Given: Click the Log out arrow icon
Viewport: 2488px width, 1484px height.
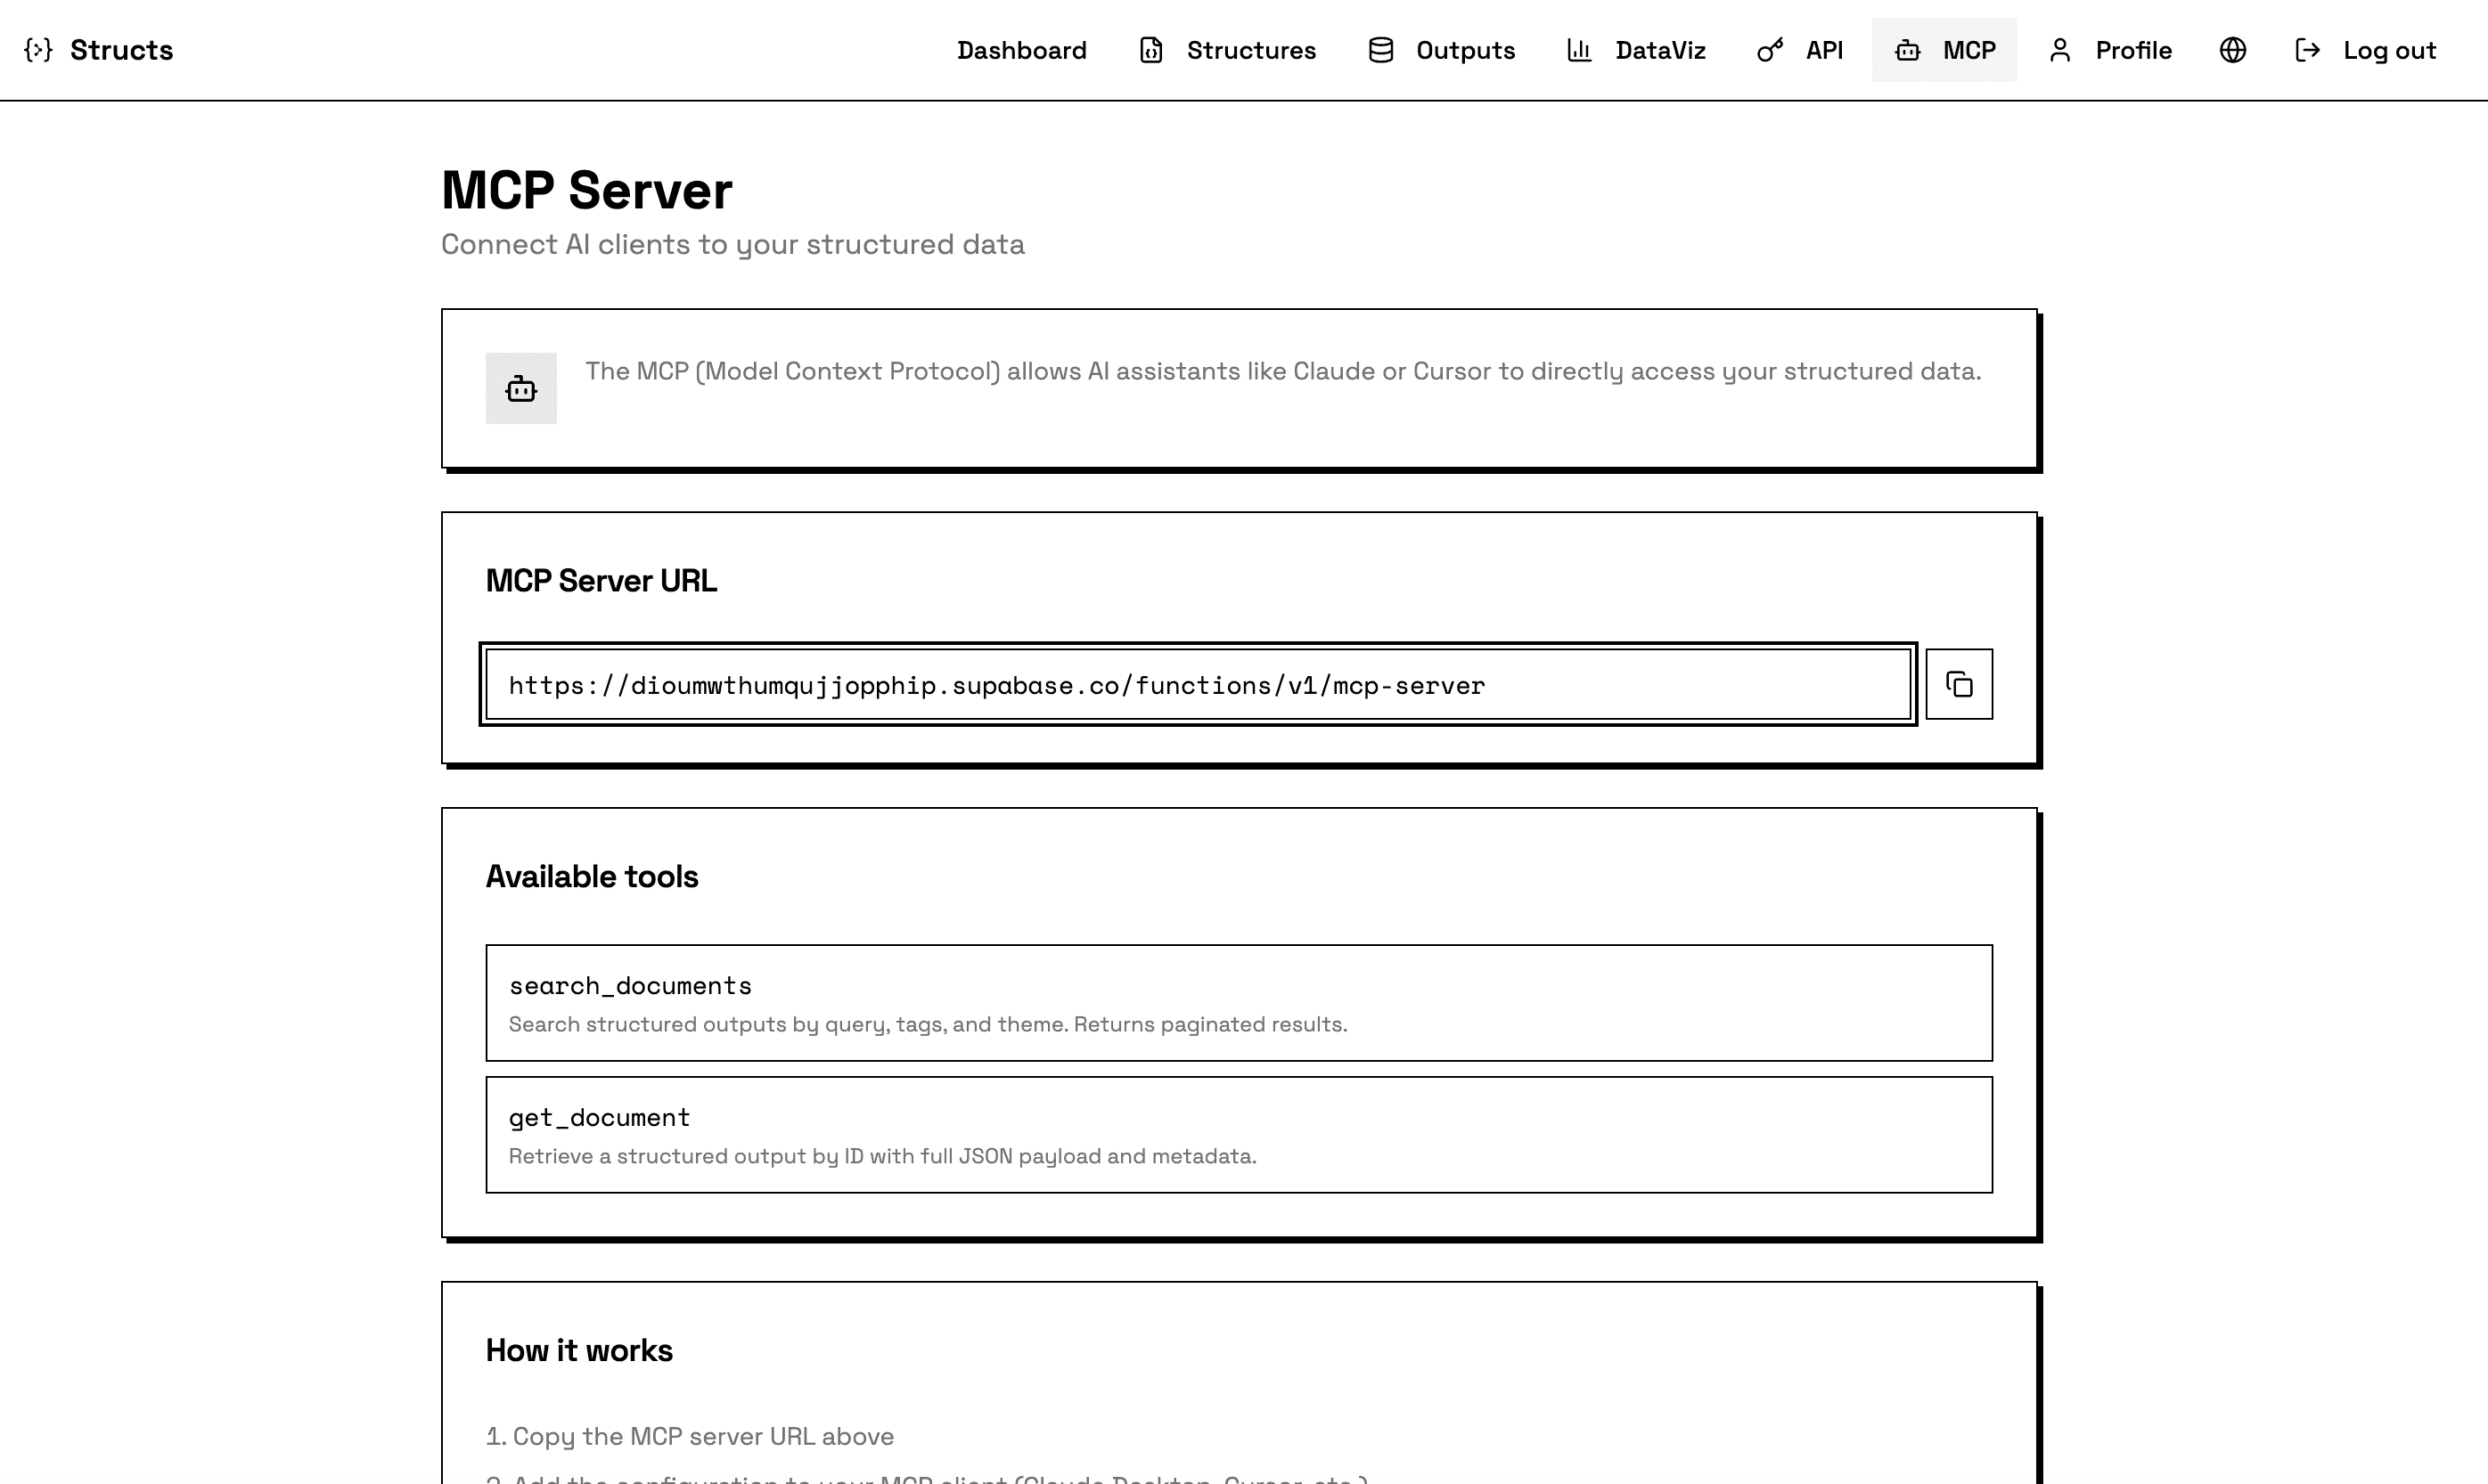Looking at the screenshot, I should point(2309,49).
